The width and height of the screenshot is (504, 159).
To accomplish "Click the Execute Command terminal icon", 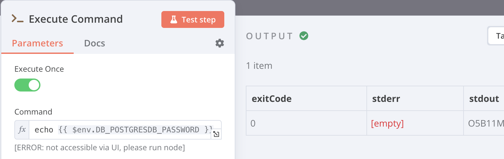I will click(17, 19).
